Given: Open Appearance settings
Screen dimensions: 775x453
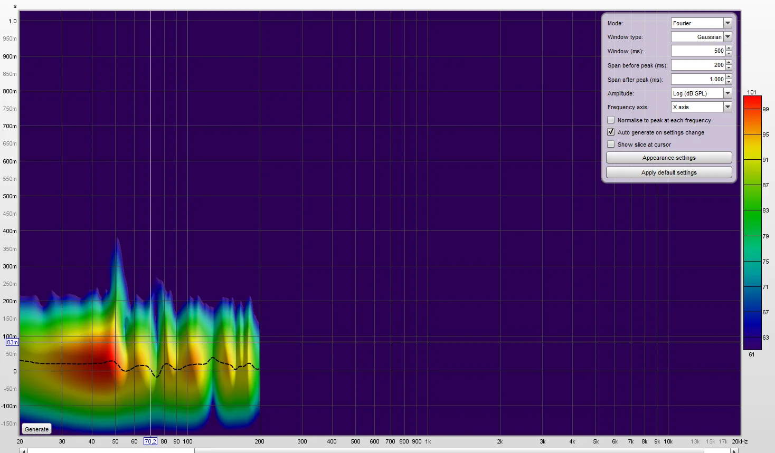Looking at the screenshot, I should tap(669, 158).
